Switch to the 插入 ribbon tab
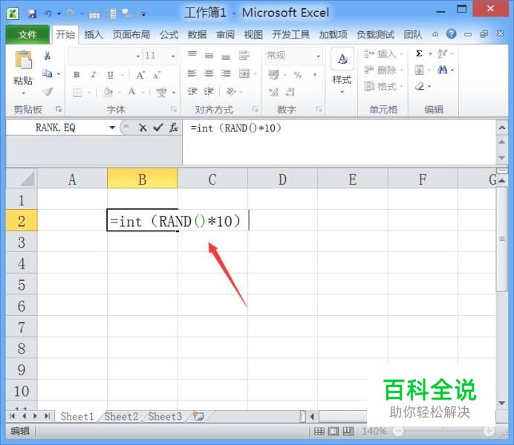This screenshot has width=514, height=445. point(94,35)
